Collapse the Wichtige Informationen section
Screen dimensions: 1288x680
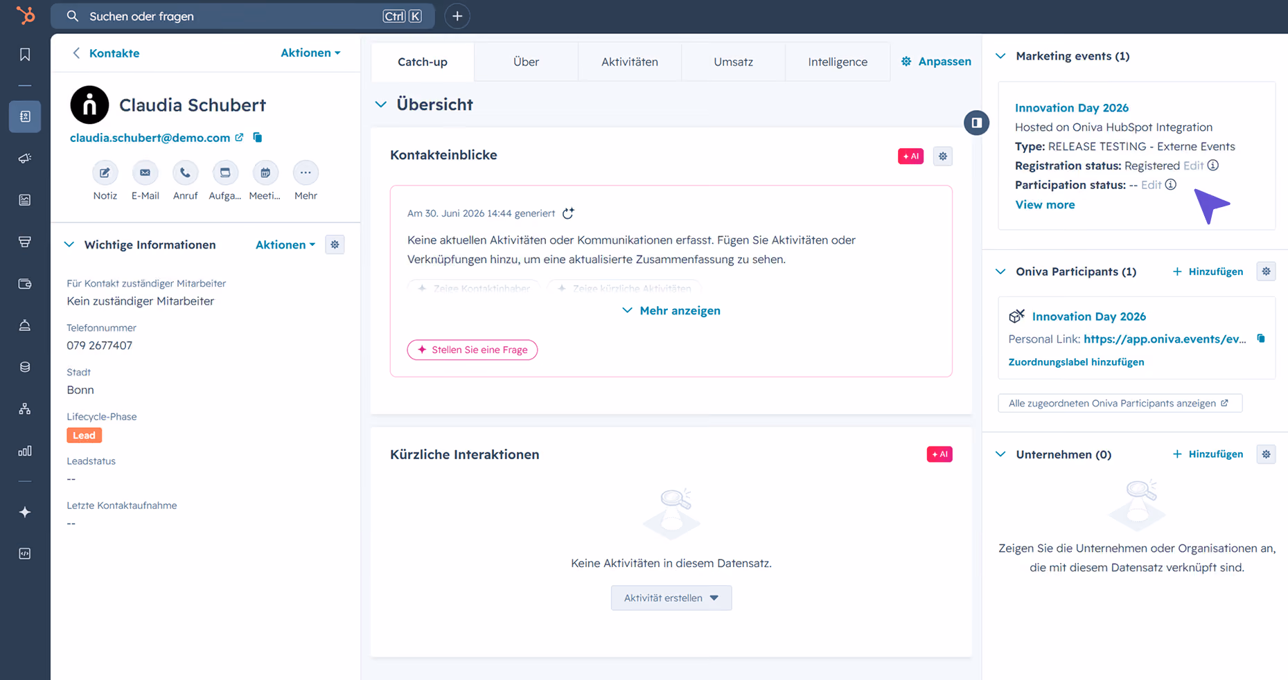point(69,244)
